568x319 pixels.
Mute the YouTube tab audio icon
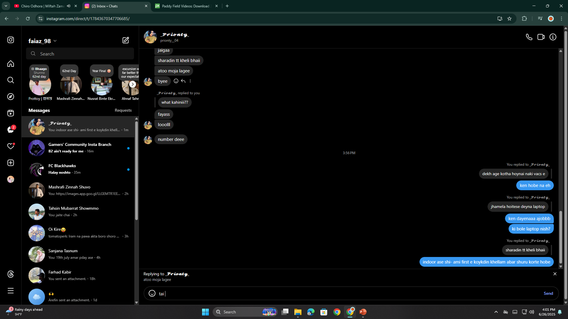[69, 6]
